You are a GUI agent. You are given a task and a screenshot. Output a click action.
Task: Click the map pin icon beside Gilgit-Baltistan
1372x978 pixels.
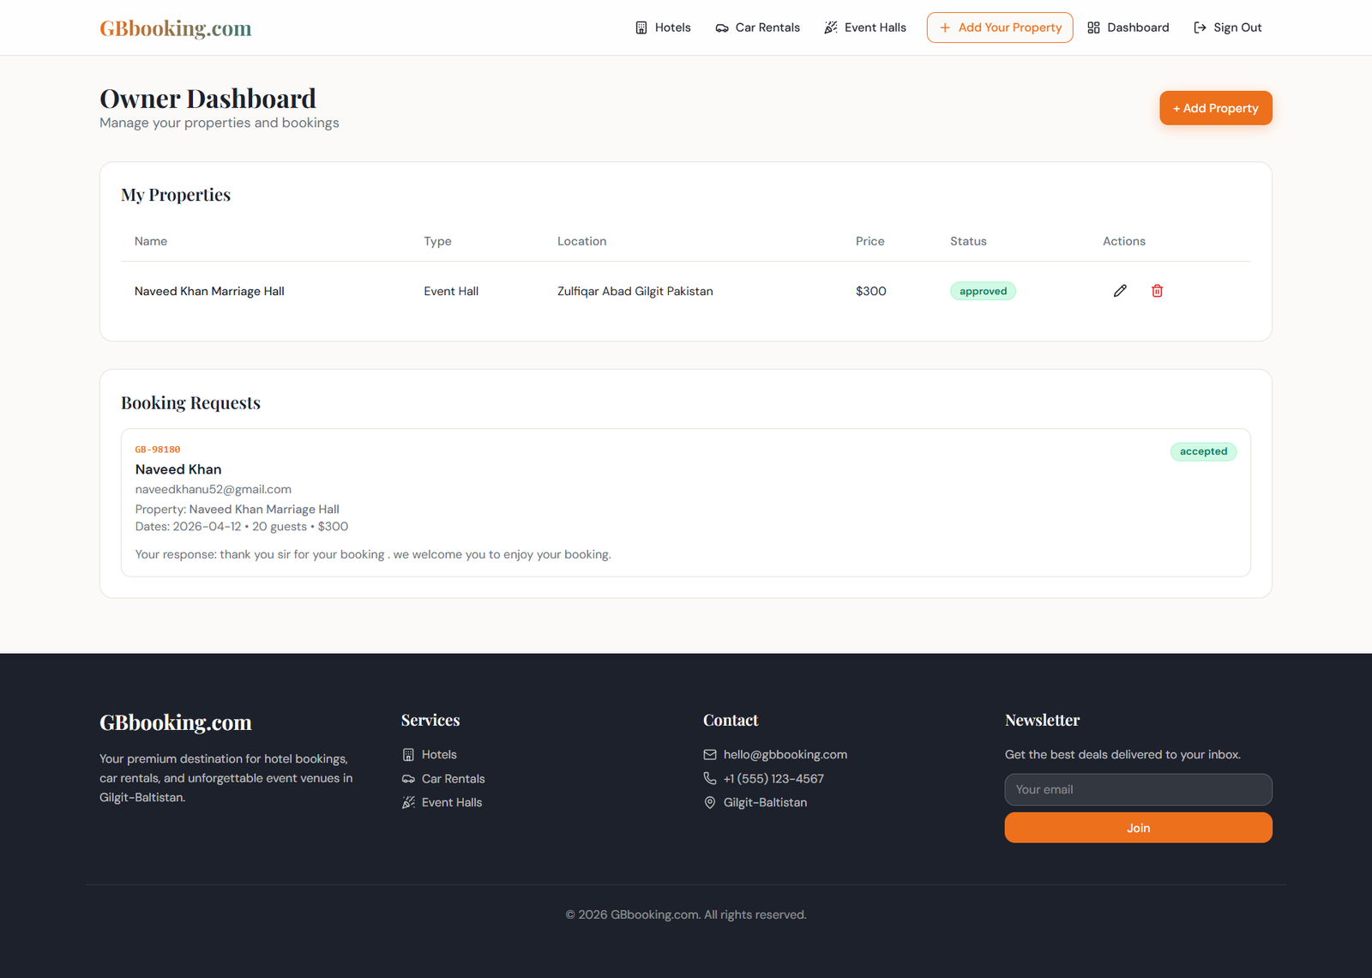(x=710, y=803)
